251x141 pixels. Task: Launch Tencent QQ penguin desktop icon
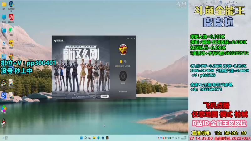(x=4, y=122)
